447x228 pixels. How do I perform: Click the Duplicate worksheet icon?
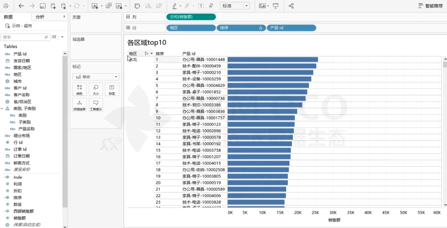pos(109,6)
